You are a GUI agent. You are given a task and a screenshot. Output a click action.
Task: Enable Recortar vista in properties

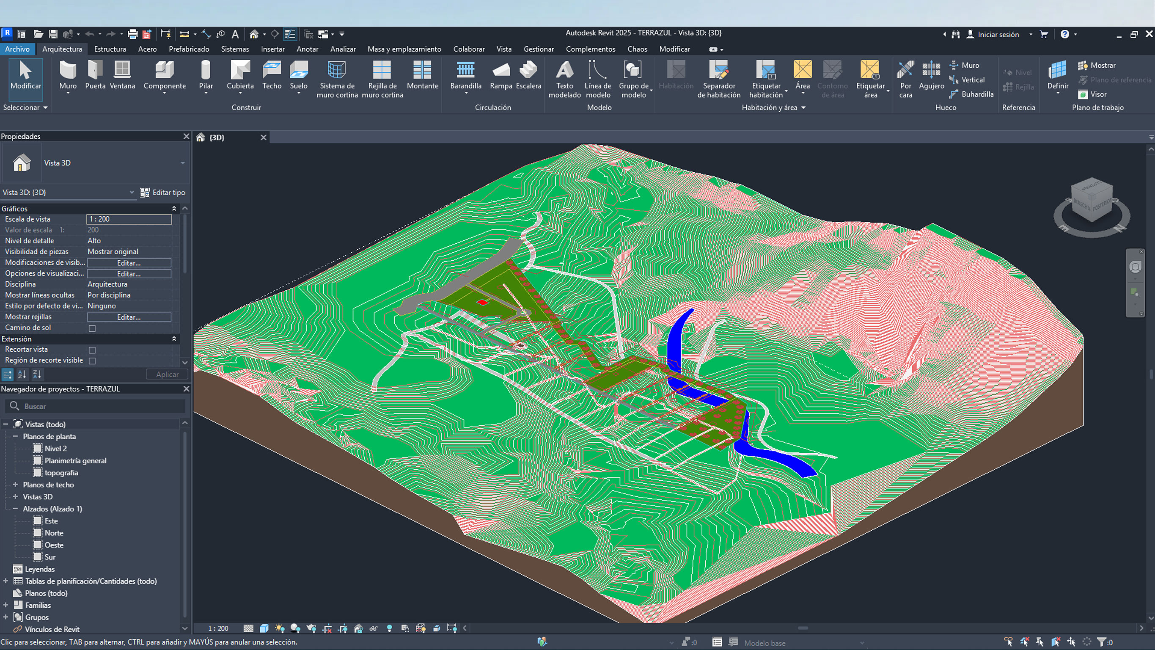point(91,350)
